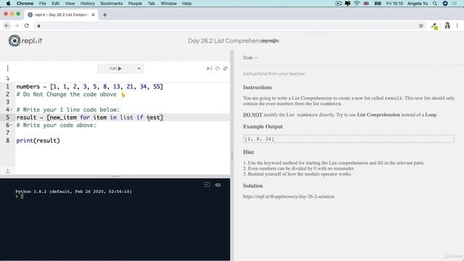Close the repl.it browser tab
This screenshot has width=464, height=261.
point(94,14)
